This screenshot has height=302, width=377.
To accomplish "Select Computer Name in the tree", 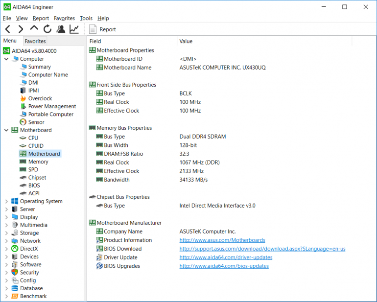I will [48, 75].
